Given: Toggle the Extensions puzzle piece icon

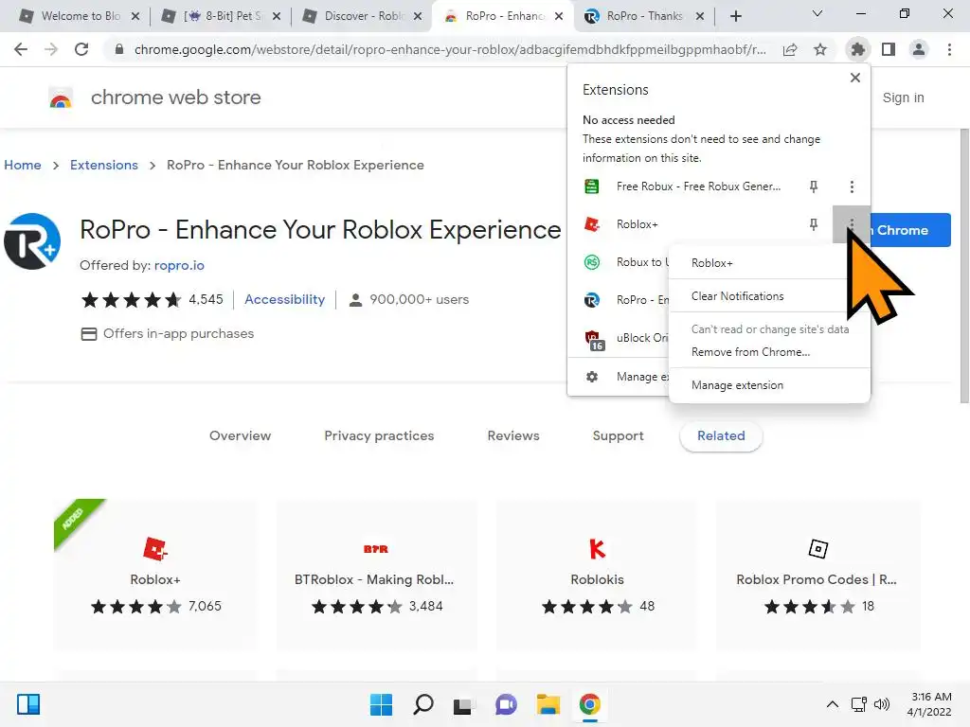Looking at the screenshot, I should pos(858,49).
